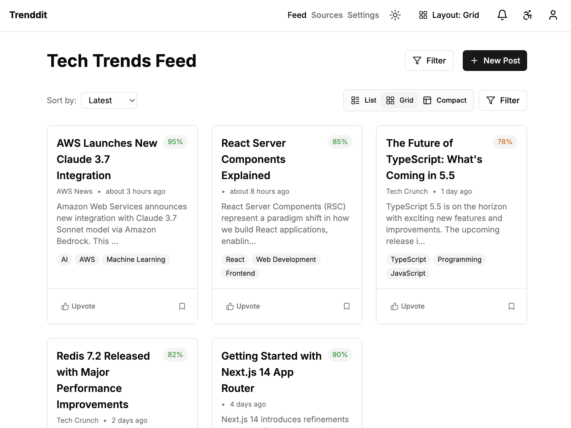Go to the Sources page
Image resolution: width=571 pixels, height=428 pixels.
pyautogui.click(x=327, y=15)
